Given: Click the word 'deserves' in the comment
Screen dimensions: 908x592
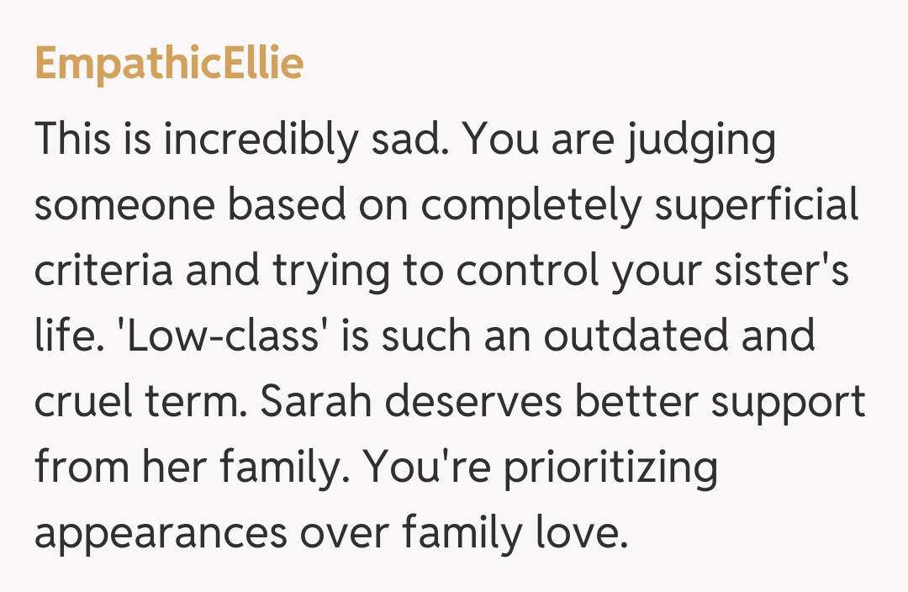Looking at the screenshot, I should 475,402.
